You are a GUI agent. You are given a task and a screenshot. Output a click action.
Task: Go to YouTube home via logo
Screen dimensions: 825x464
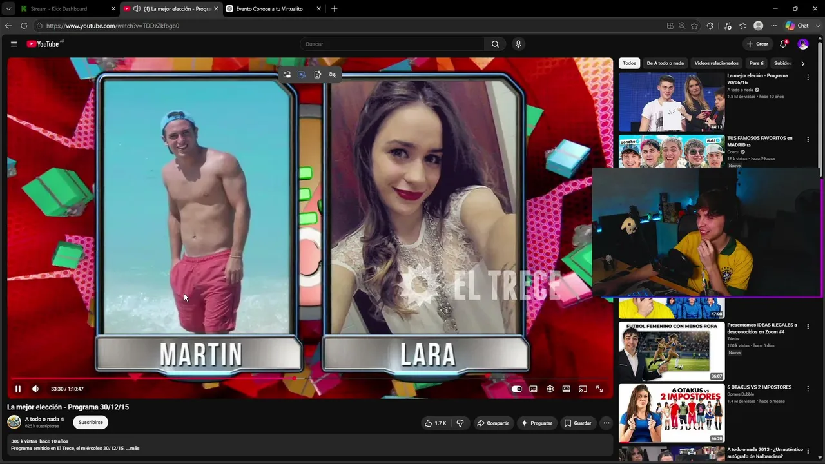[43, 44]
